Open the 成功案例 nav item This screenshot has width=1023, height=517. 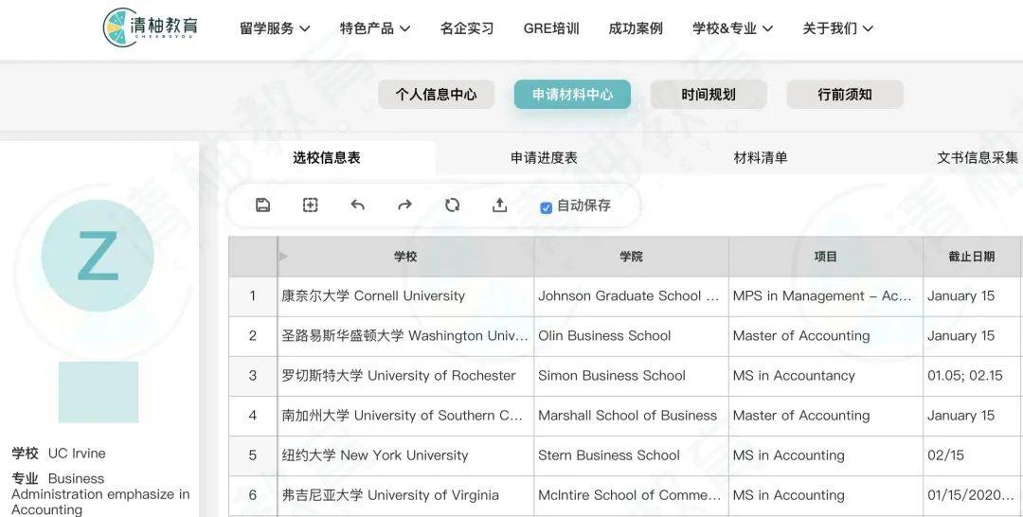point(636,28)
